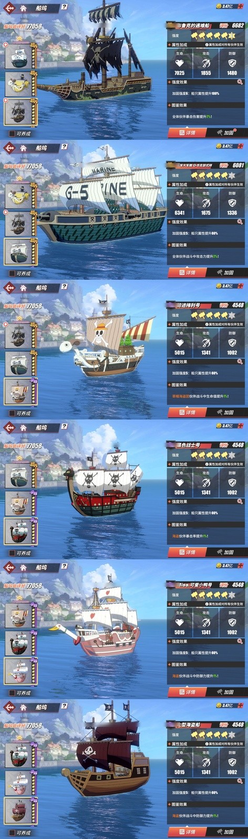Click the sword attack icon above 1855
This screenshot has width=248, height=839.
tap(205, 63)
